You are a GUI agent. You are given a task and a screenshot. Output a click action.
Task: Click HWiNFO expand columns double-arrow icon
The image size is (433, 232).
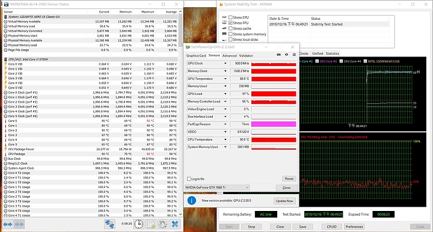click(7, 224)
